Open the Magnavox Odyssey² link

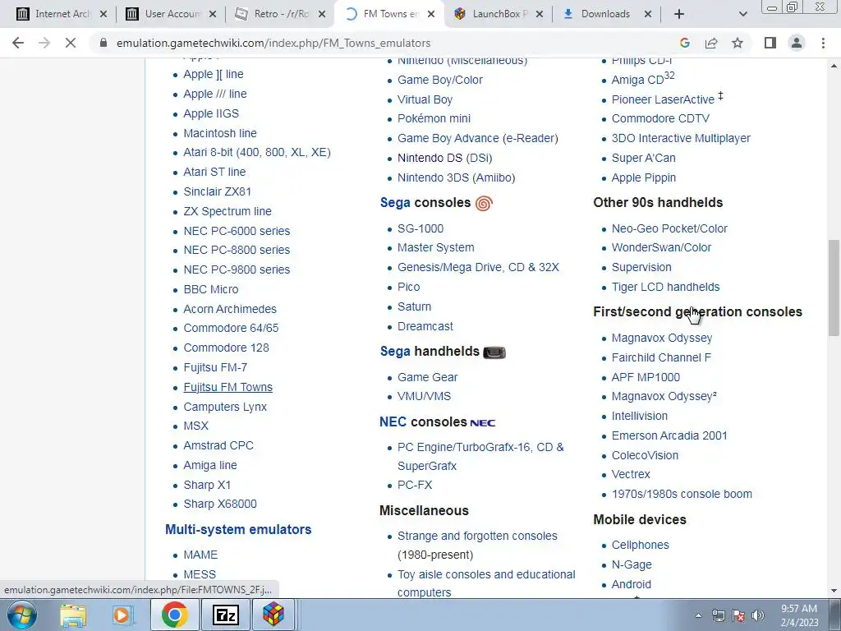664,396
